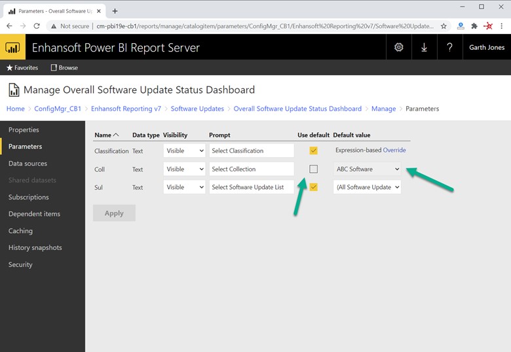Go to the Subscriptions sidebar section
Screen dimensions: 511x352
(29, 197)
